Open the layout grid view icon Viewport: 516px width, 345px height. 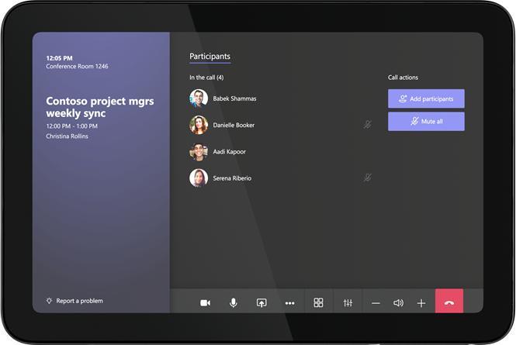tap(318, 303)
